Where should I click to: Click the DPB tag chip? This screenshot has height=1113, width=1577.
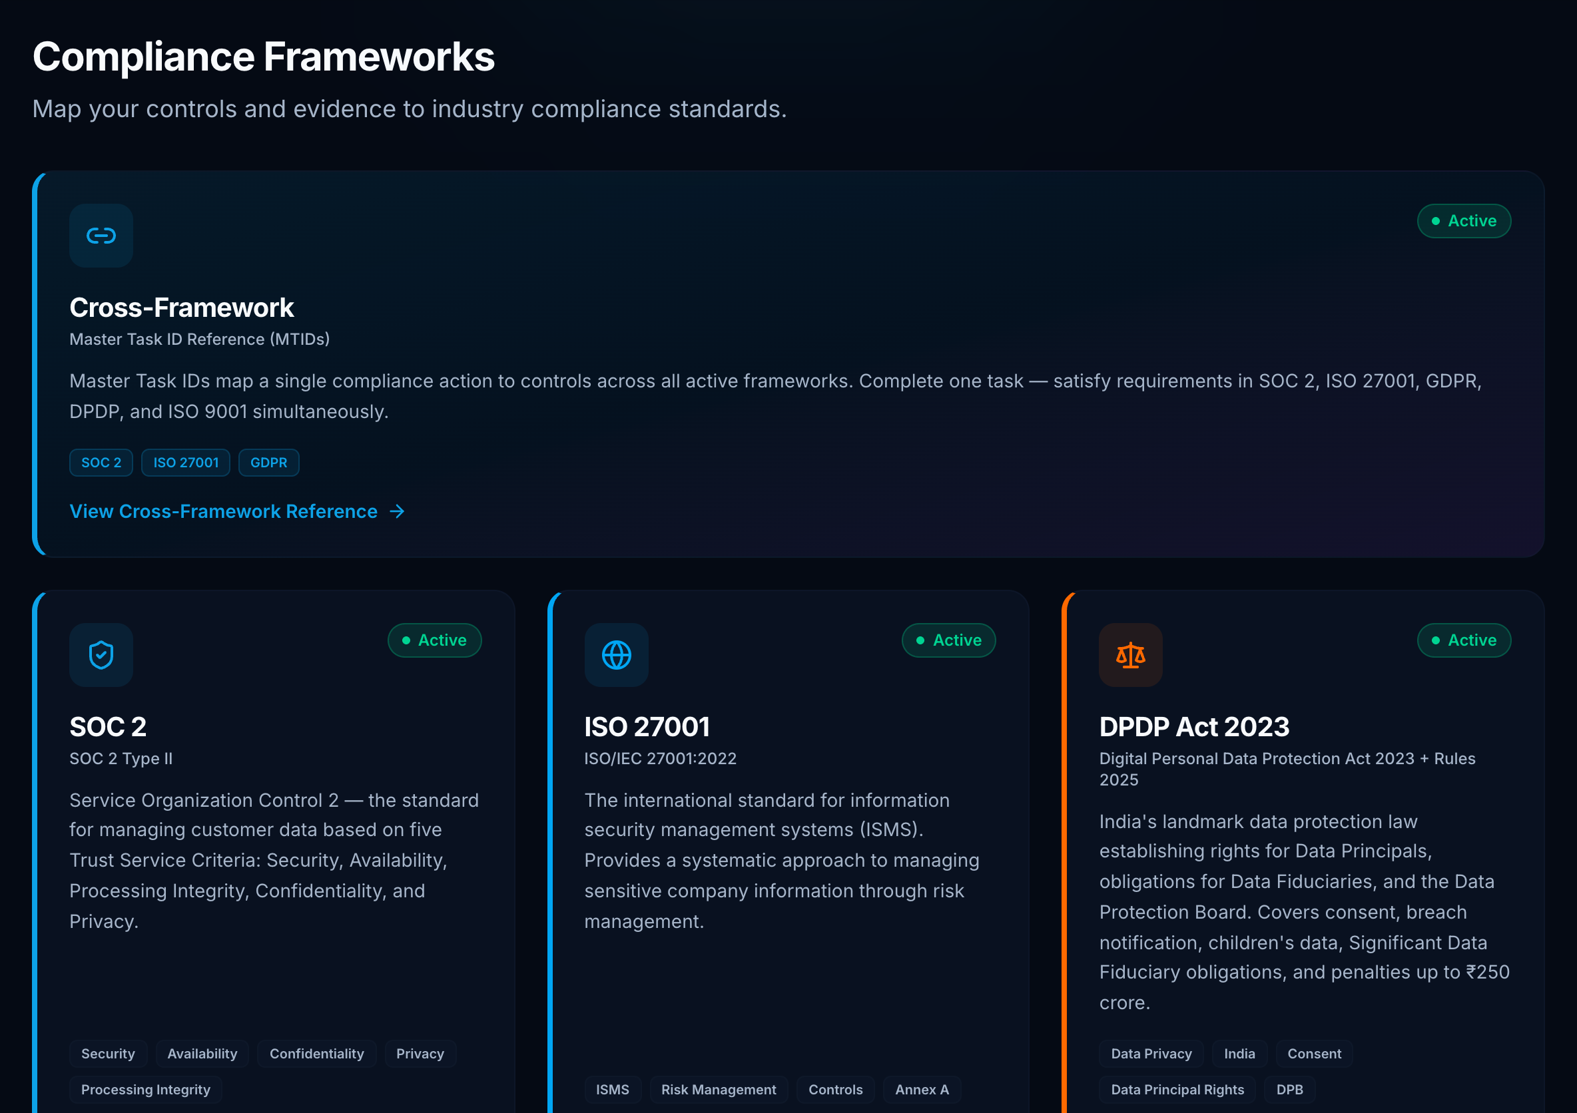tap(1289, 1089)
